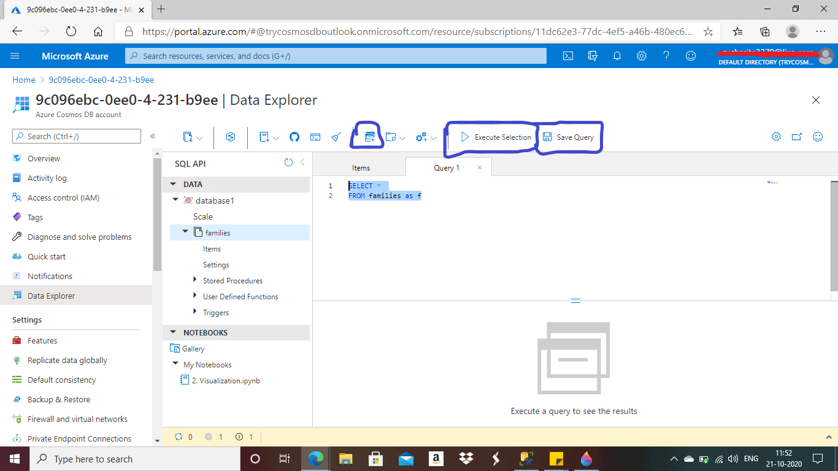Close the Query 1 tab
The height and width of the screenshot is (471, 838).
(x=480, y=167)
